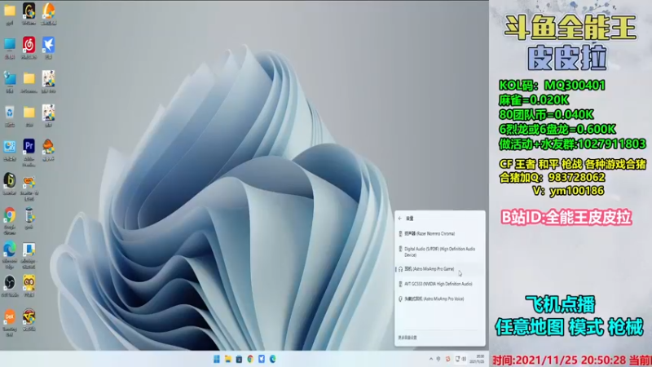
Task: Open the Start menu on the taskbar
Action: click(x=217, y=359)
